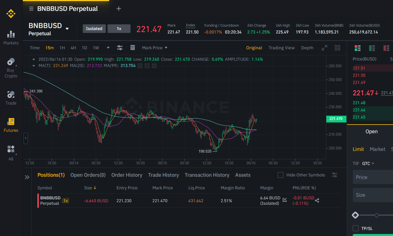Open the TIF GTC dropdown
This screenshot has width=393, height=236.
point(368,164)
